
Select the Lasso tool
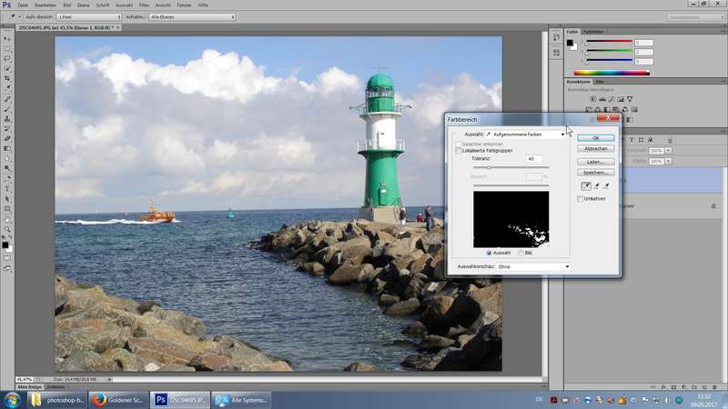(x=7, y=58)
